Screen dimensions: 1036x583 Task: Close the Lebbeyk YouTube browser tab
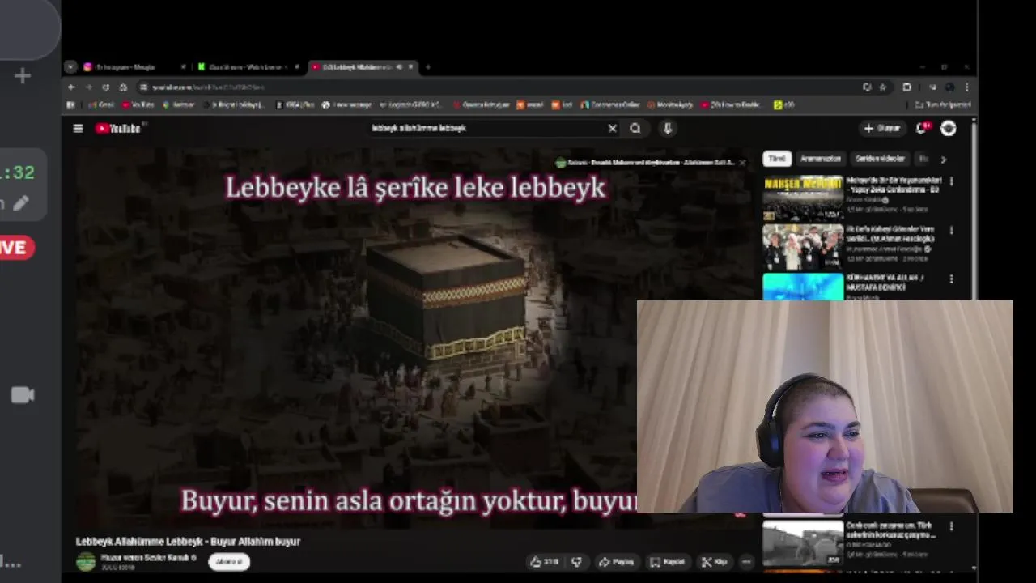coord(411,67)
